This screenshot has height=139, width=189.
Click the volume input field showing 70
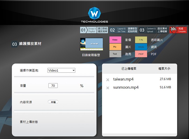click(53, 86)
